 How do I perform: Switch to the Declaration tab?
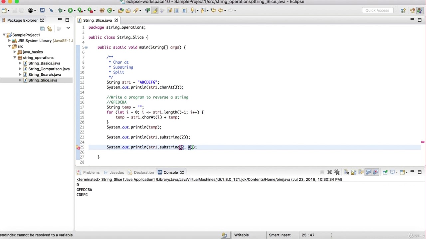[141, 172]
